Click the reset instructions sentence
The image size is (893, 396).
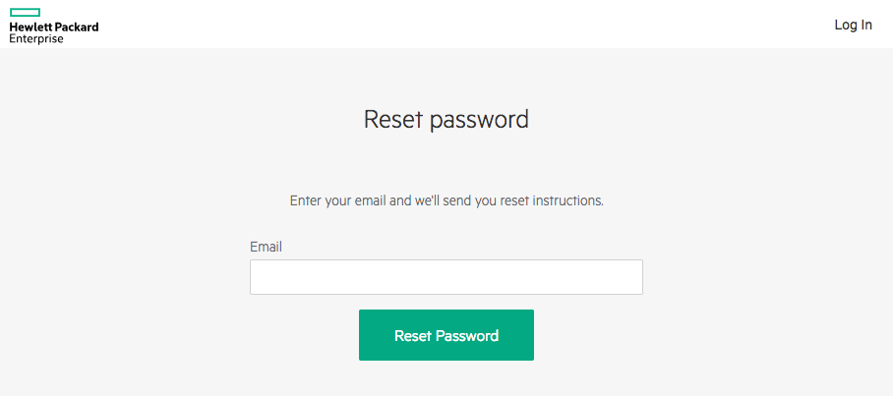[x=446, y=200]
